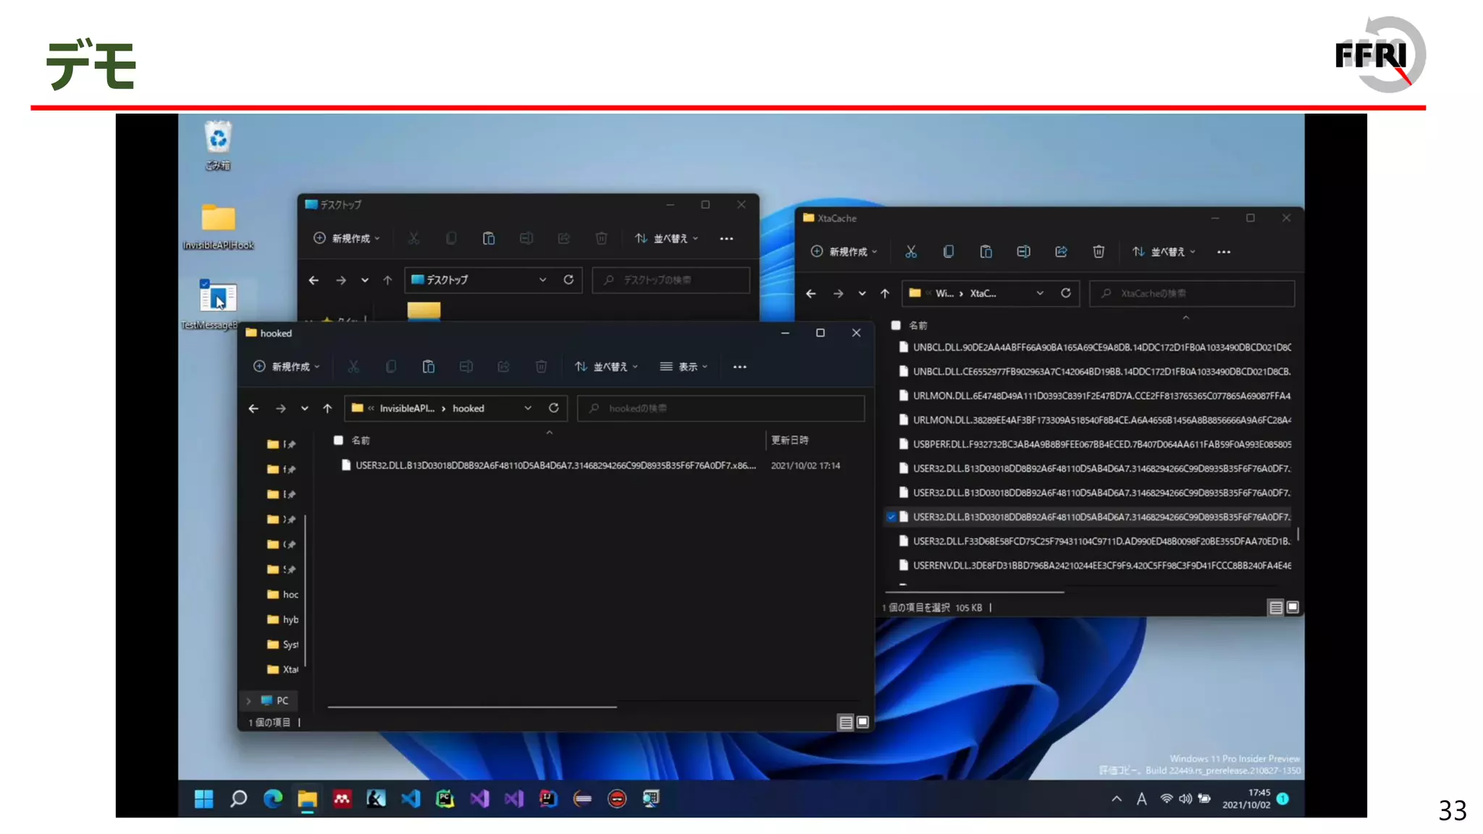Screen dimensions: 1483x834
Task: Click delete trash icon in XtaCache toolbar
Action: (x=1098, y=252)
